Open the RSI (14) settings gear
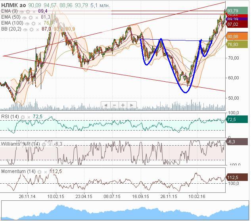Image resolution: width=251 pixels, height=221 pixels. tap(23, 117)
